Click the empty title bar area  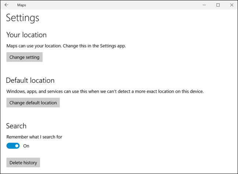[110, 5]
